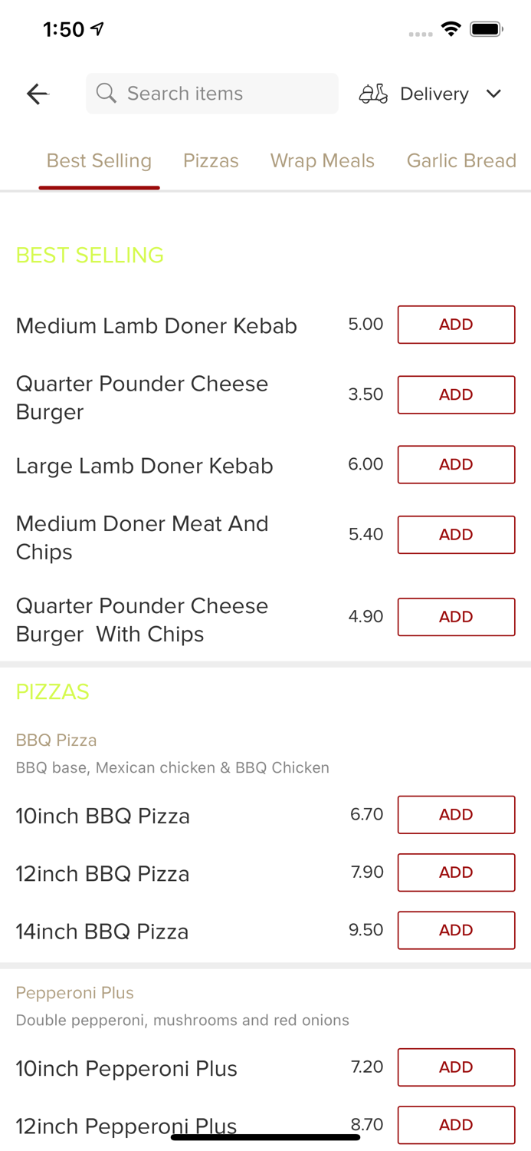
Task: Select the Wrap Meals category
Action: (323, 160)
